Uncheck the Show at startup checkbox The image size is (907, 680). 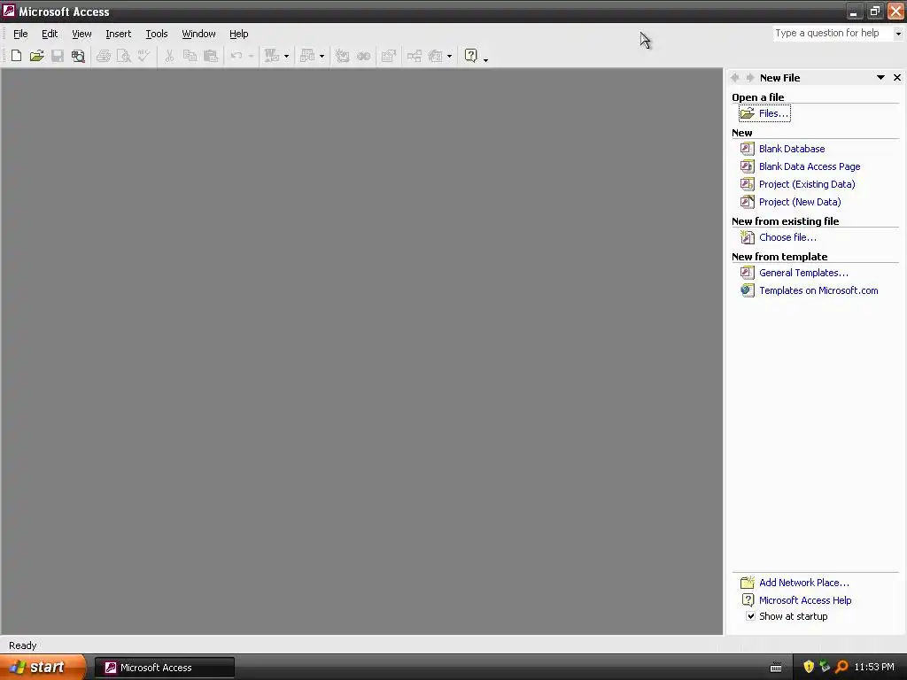coord(750,616)
